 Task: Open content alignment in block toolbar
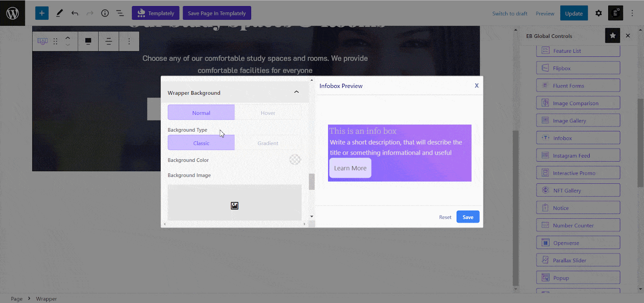pos(108,41)
